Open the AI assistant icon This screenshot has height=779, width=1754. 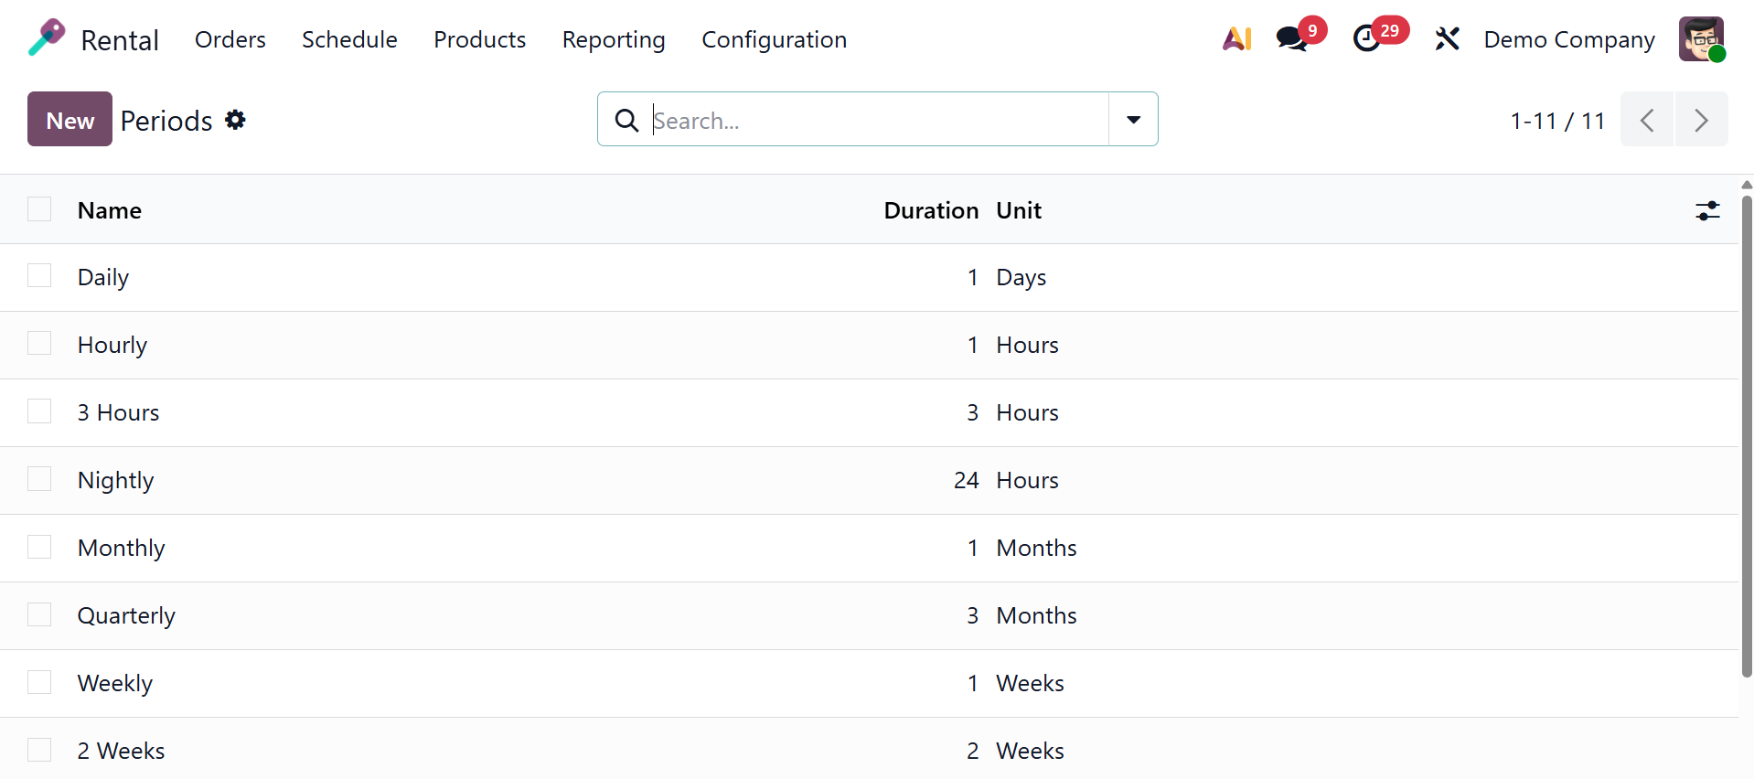pos(1236,38)
